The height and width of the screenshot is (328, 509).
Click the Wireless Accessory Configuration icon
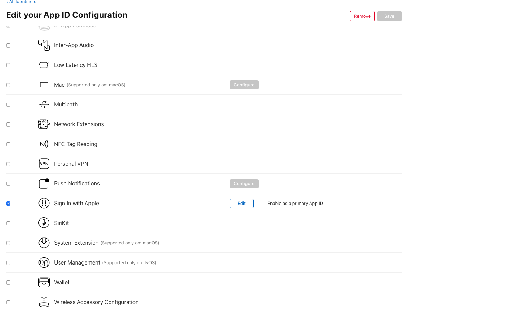tap(44, 302)
